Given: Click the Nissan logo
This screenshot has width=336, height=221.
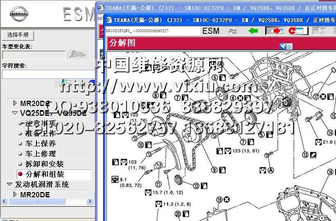Looking at the screenshot, I should click(x=19, y=14).
